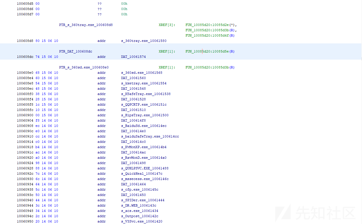362x224 pixels.
Task: Select the PTR_s_360sd.exe_100608e0 label
Action: click(84, 67)
